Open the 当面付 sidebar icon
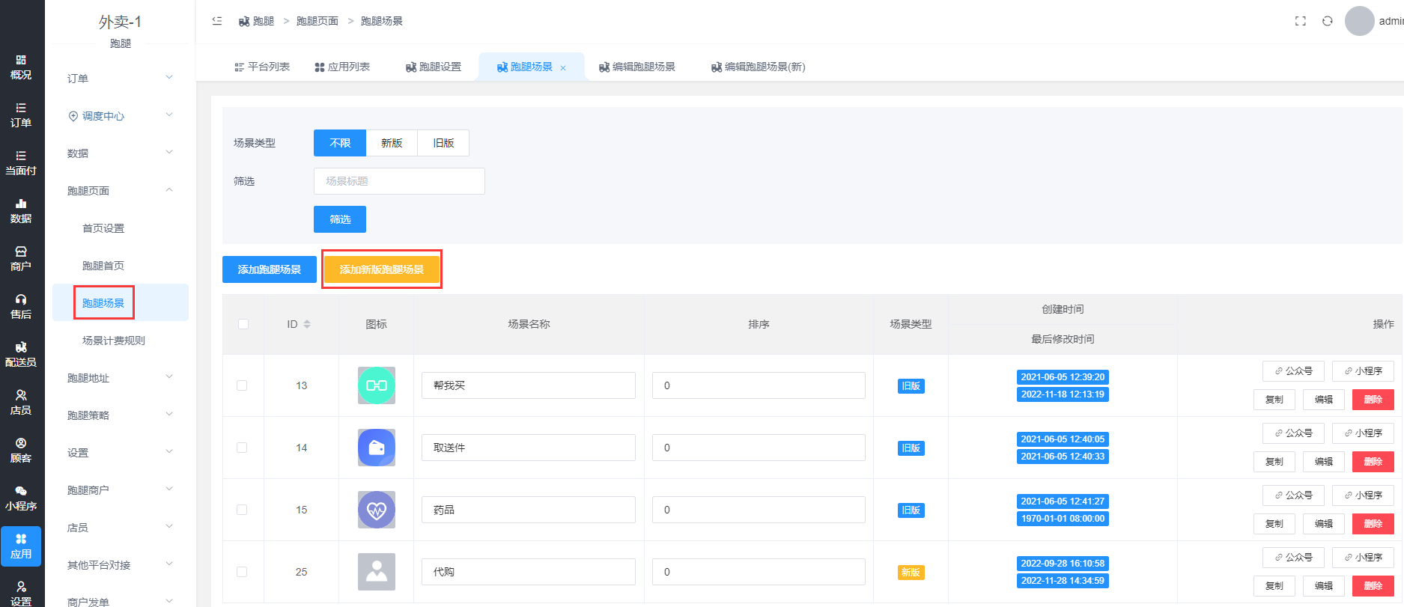 (21, 162)
